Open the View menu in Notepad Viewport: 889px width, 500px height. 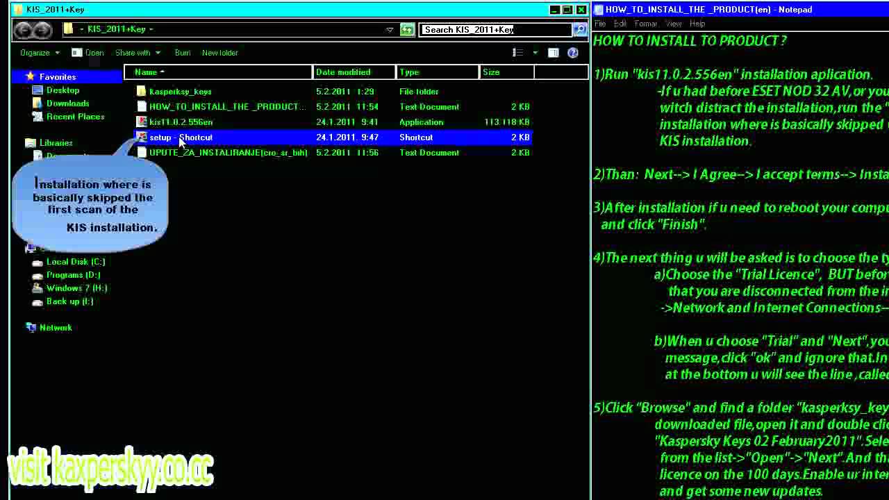tap(673, 24)
